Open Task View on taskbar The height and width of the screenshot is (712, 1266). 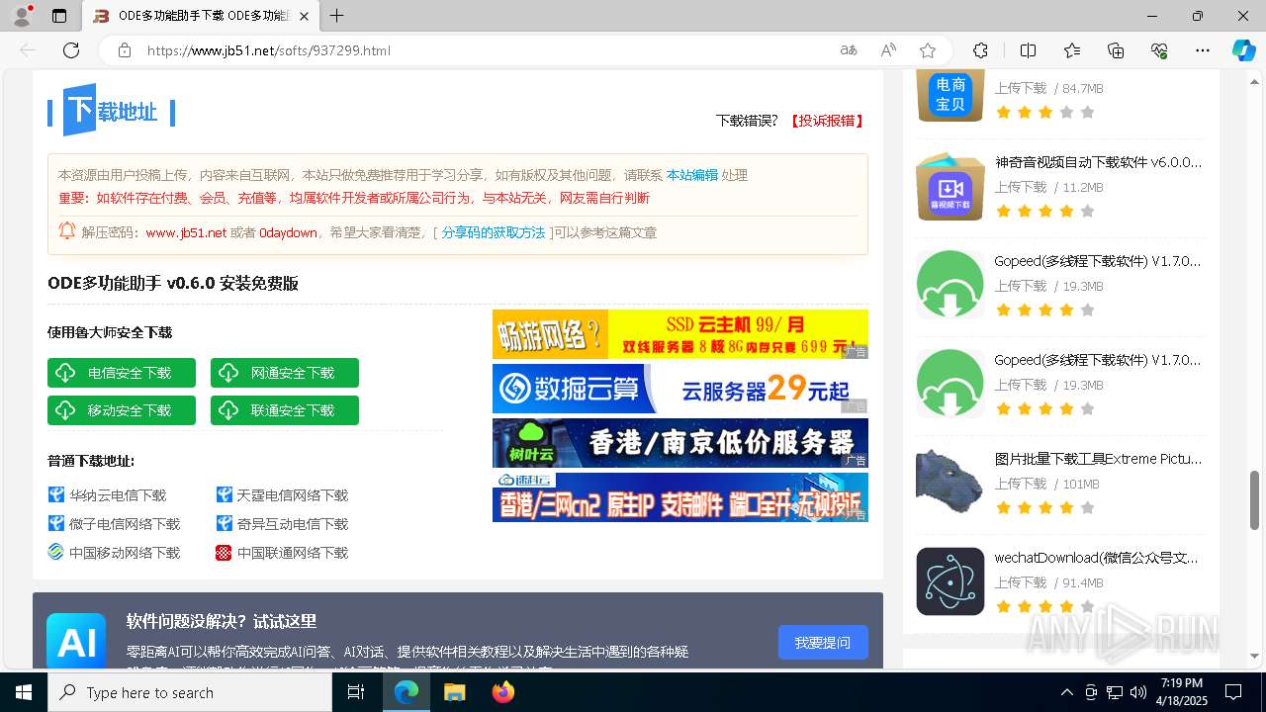[x=357, y=692]
